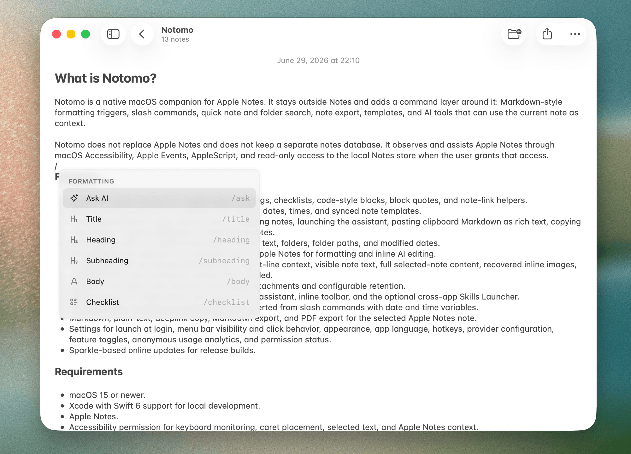Click the /subheading command shortcut text

tap(224, 261)
